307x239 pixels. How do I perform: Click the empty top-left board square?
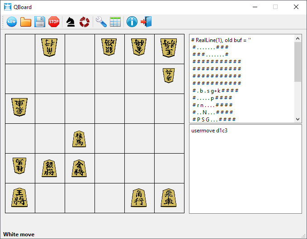20,49
